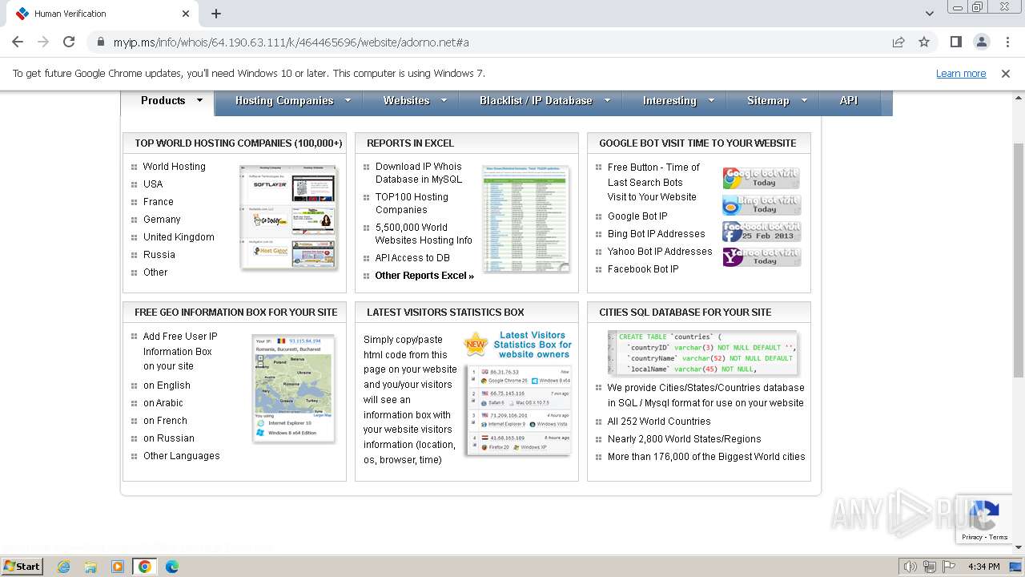Click the countries SQL code snippet image

click(702, 353)
